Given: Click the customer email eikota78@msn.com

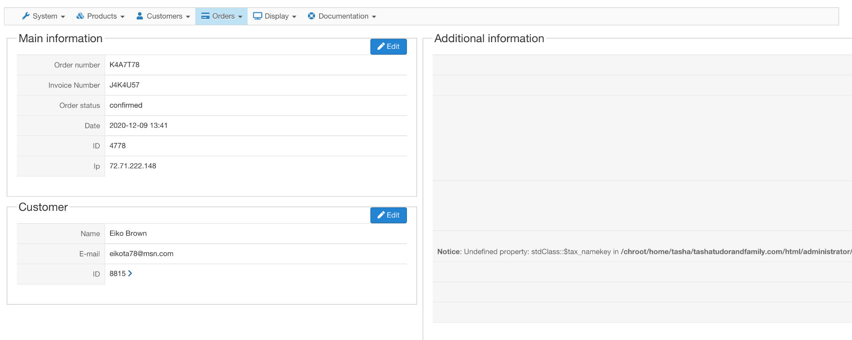Looking at the screenshot, I should 141,253.
